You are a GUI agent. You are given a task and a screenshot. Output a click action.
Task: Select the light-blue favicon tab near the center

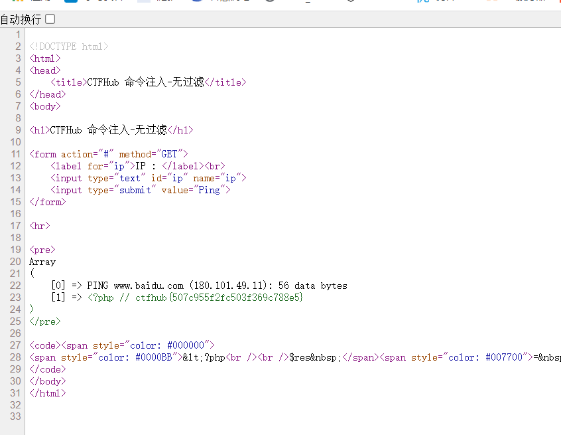pos(142,3)
